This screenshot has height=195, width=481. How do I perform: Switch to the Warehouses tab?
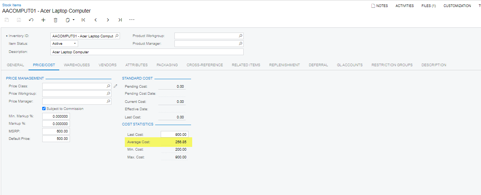pos(77,65)
